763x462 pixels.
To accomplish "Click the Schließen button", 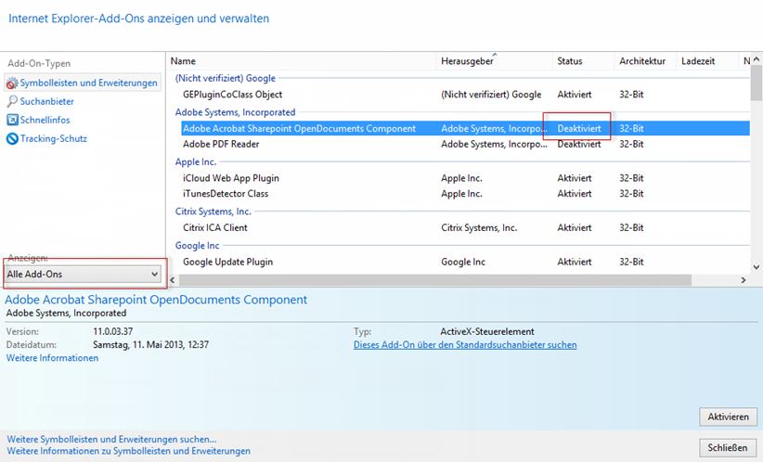I will [x=728, y=448].
